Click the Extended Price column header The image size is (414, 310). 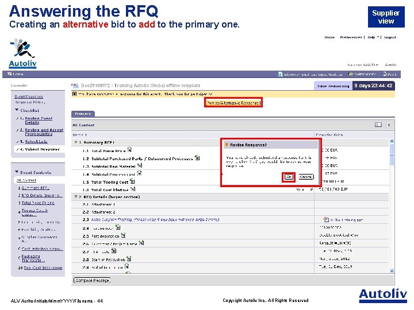click(329, 135)
